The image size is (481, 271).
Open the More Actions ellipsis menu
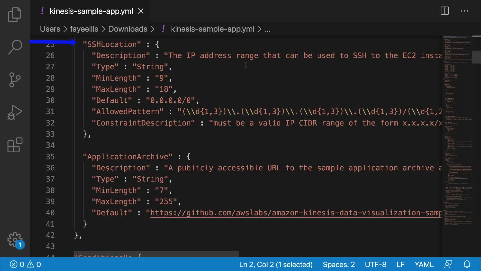click(464, 11)
